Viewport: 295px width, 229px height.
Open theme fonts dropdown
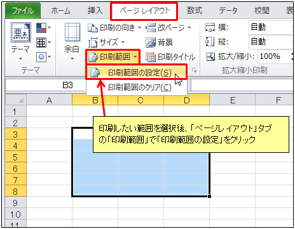click(44, 43)
